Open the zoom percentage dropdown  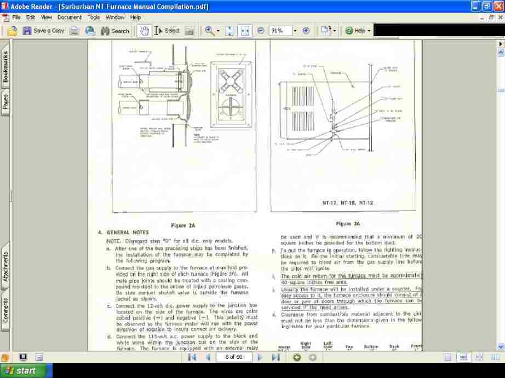295,31
